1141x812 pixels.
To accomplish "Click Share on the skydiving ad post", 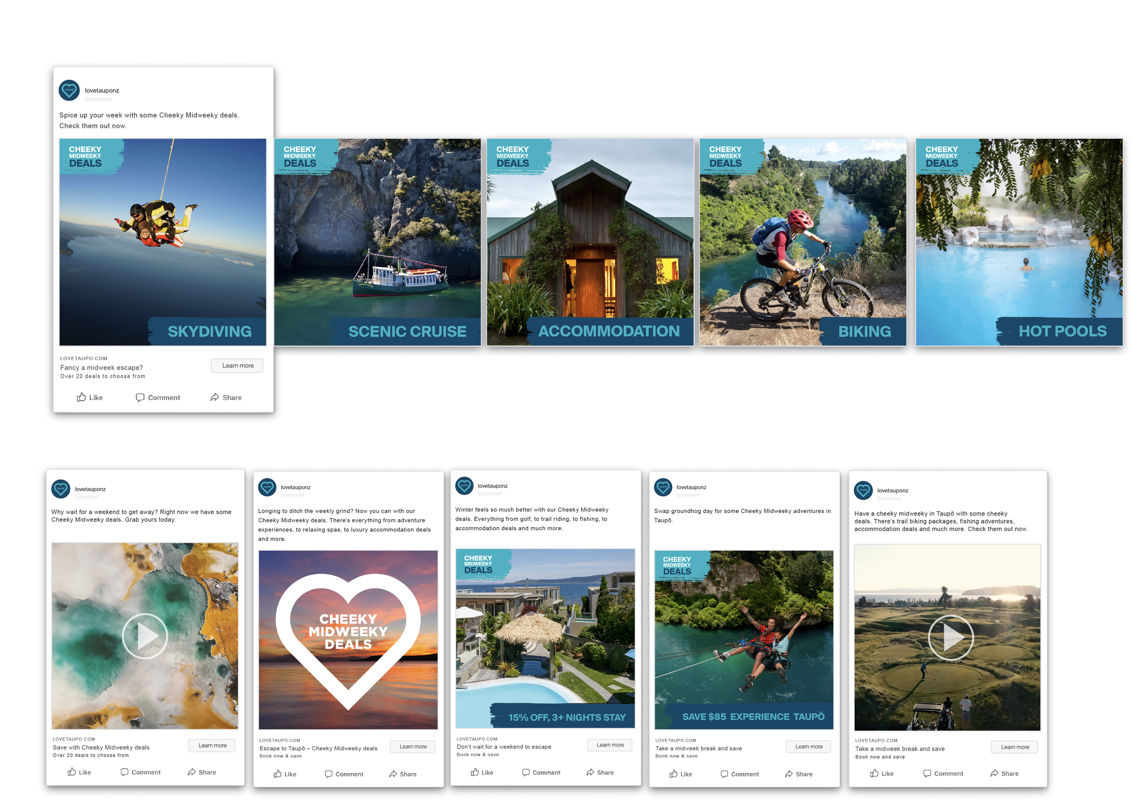I will (226, 398).
